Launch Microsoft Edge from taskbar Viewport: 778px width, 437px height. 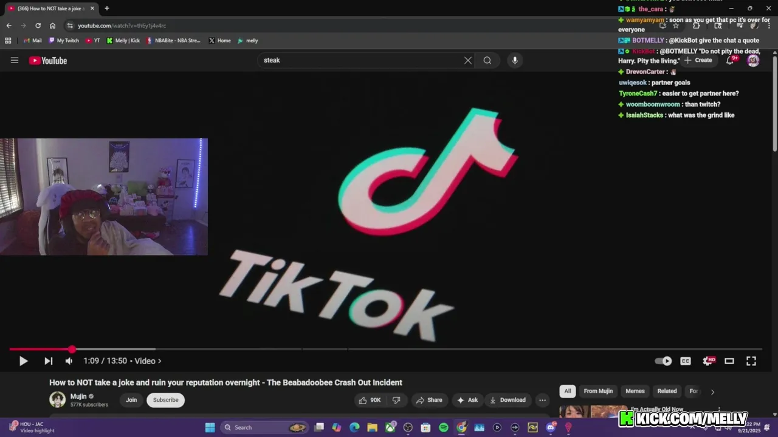pyautogui.click(x=354, y=427)
